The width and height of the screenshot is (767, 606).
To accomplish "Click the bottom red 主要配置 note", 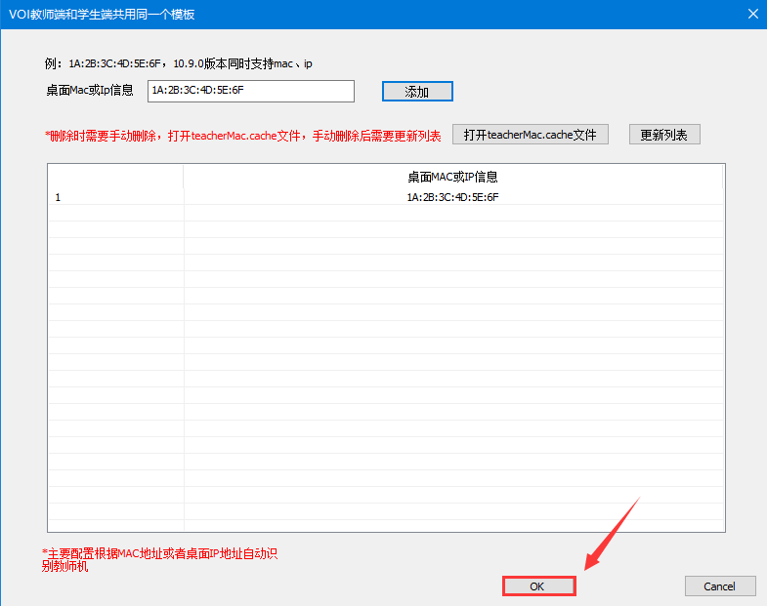I will click(160, 559).
